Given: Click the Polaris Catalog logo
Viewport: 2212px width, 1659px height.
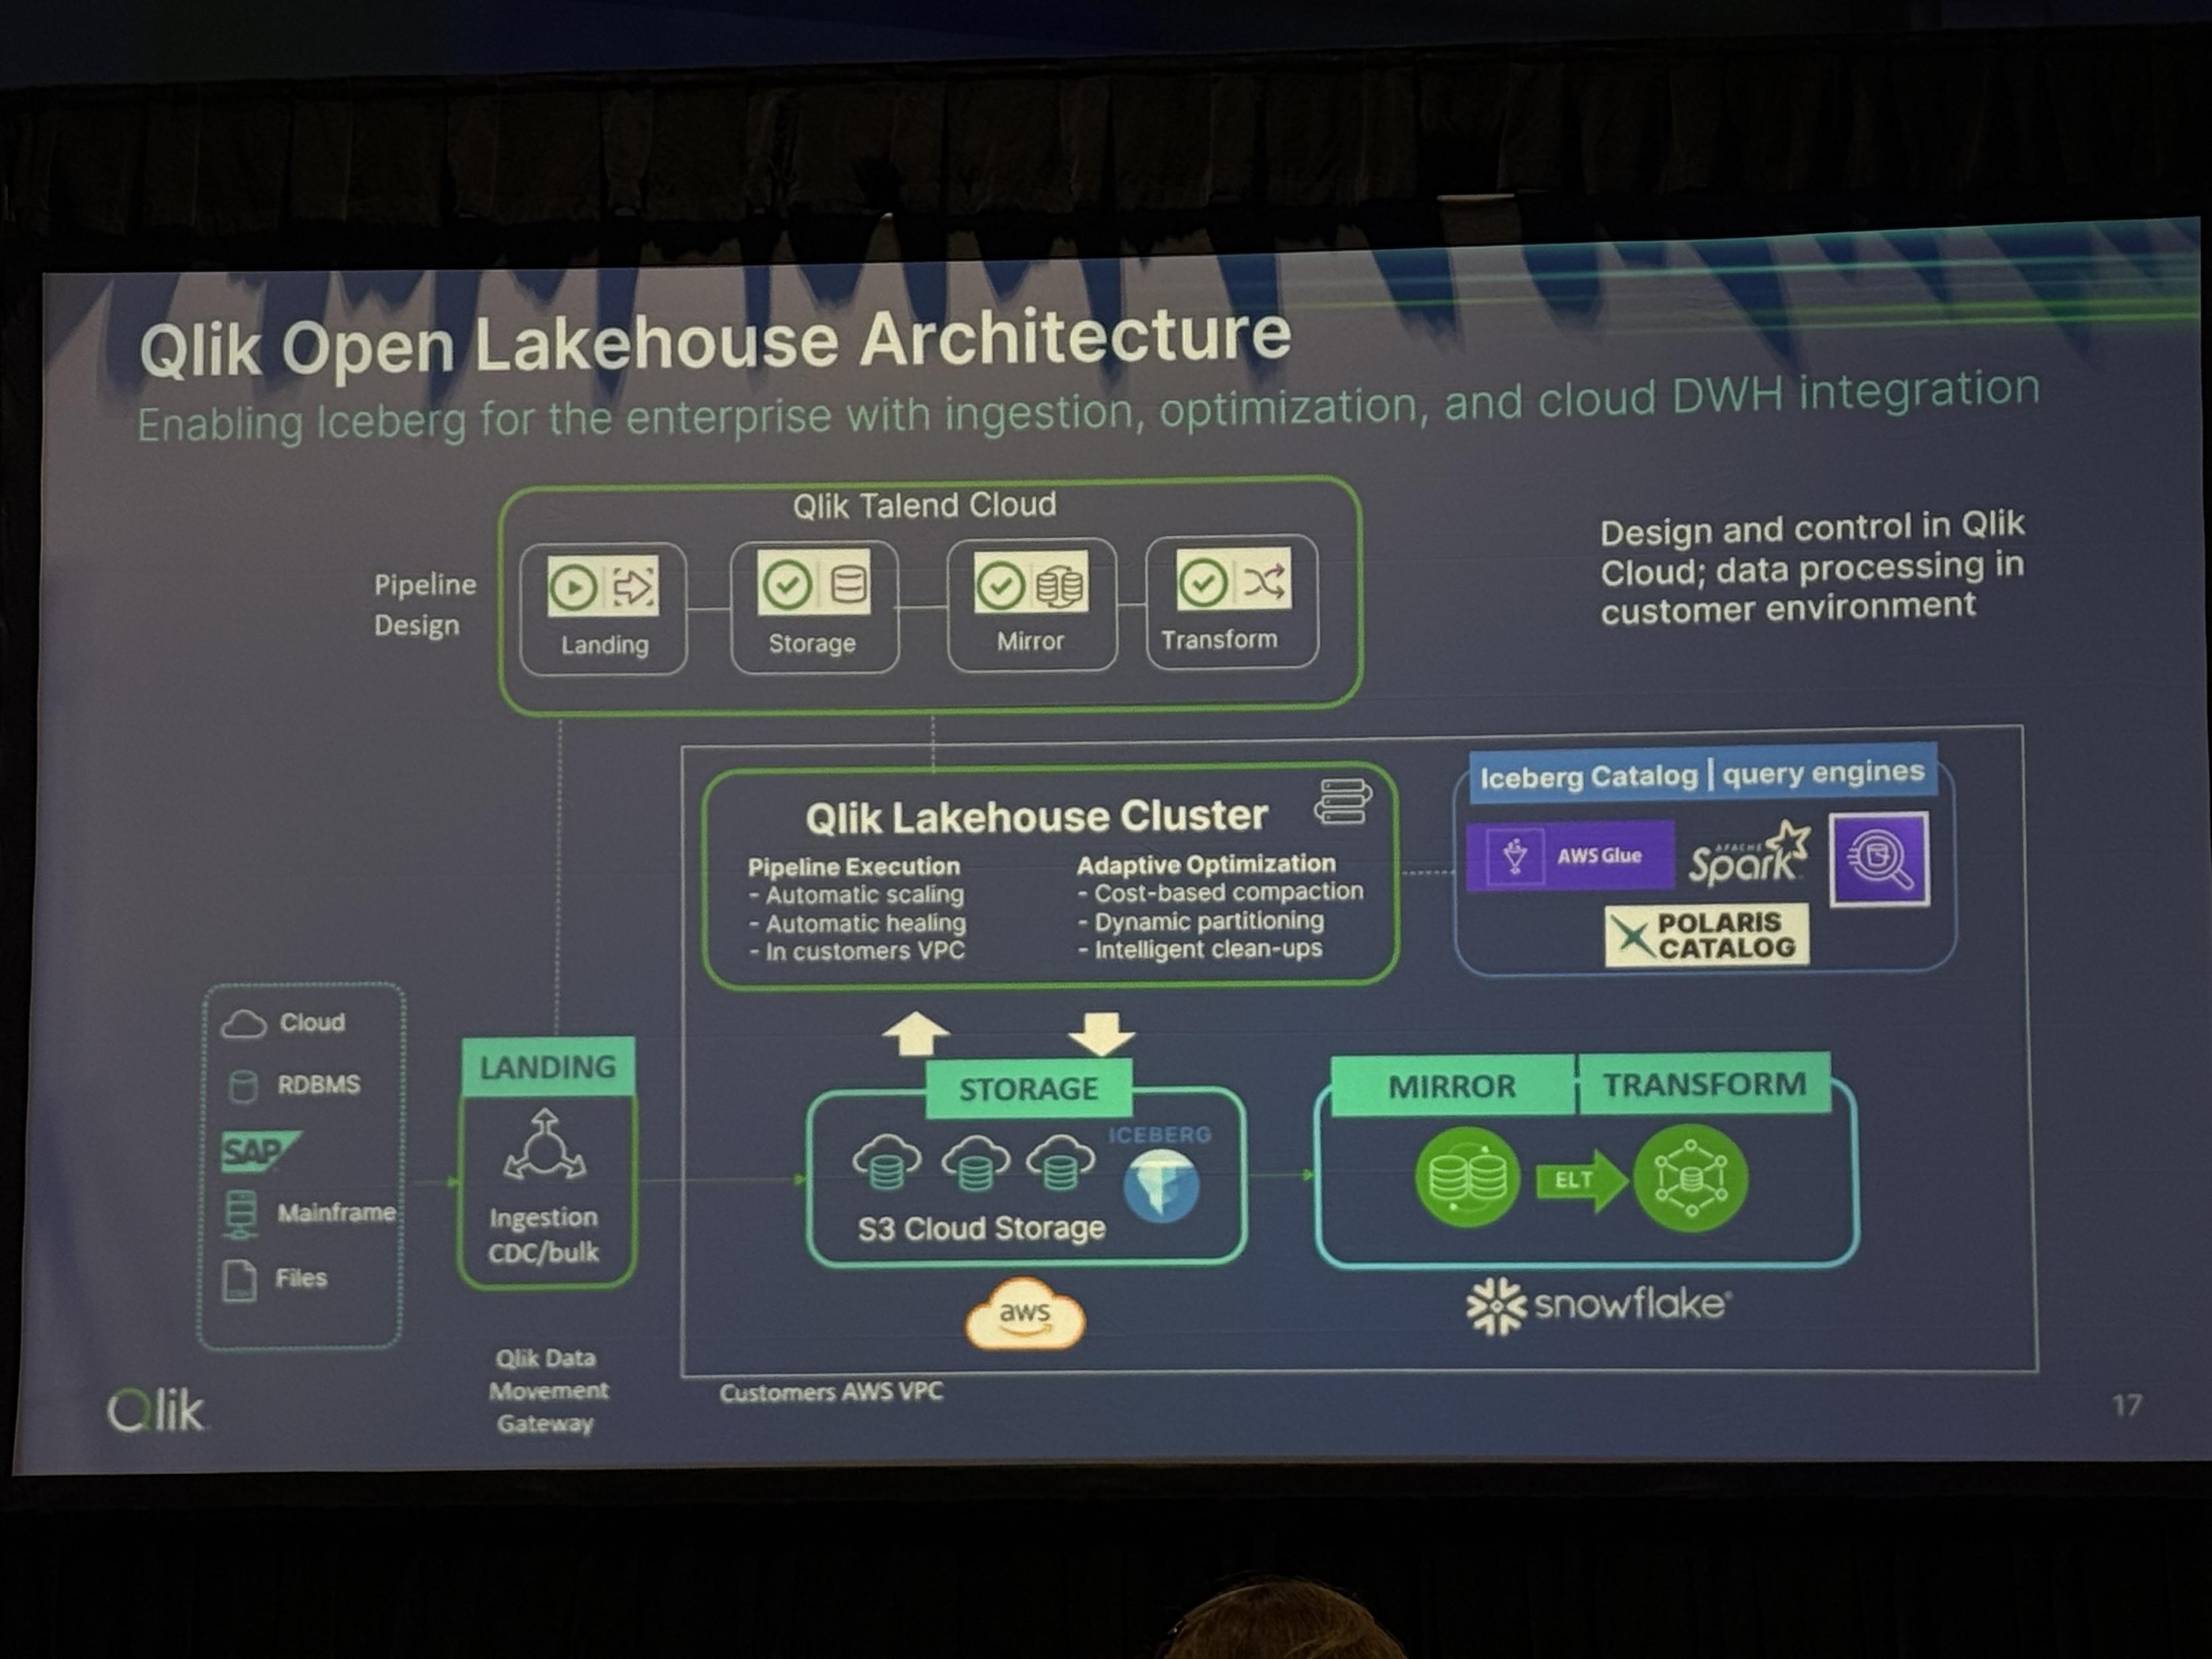Looking at the screenshot, I should (1707, 934).
